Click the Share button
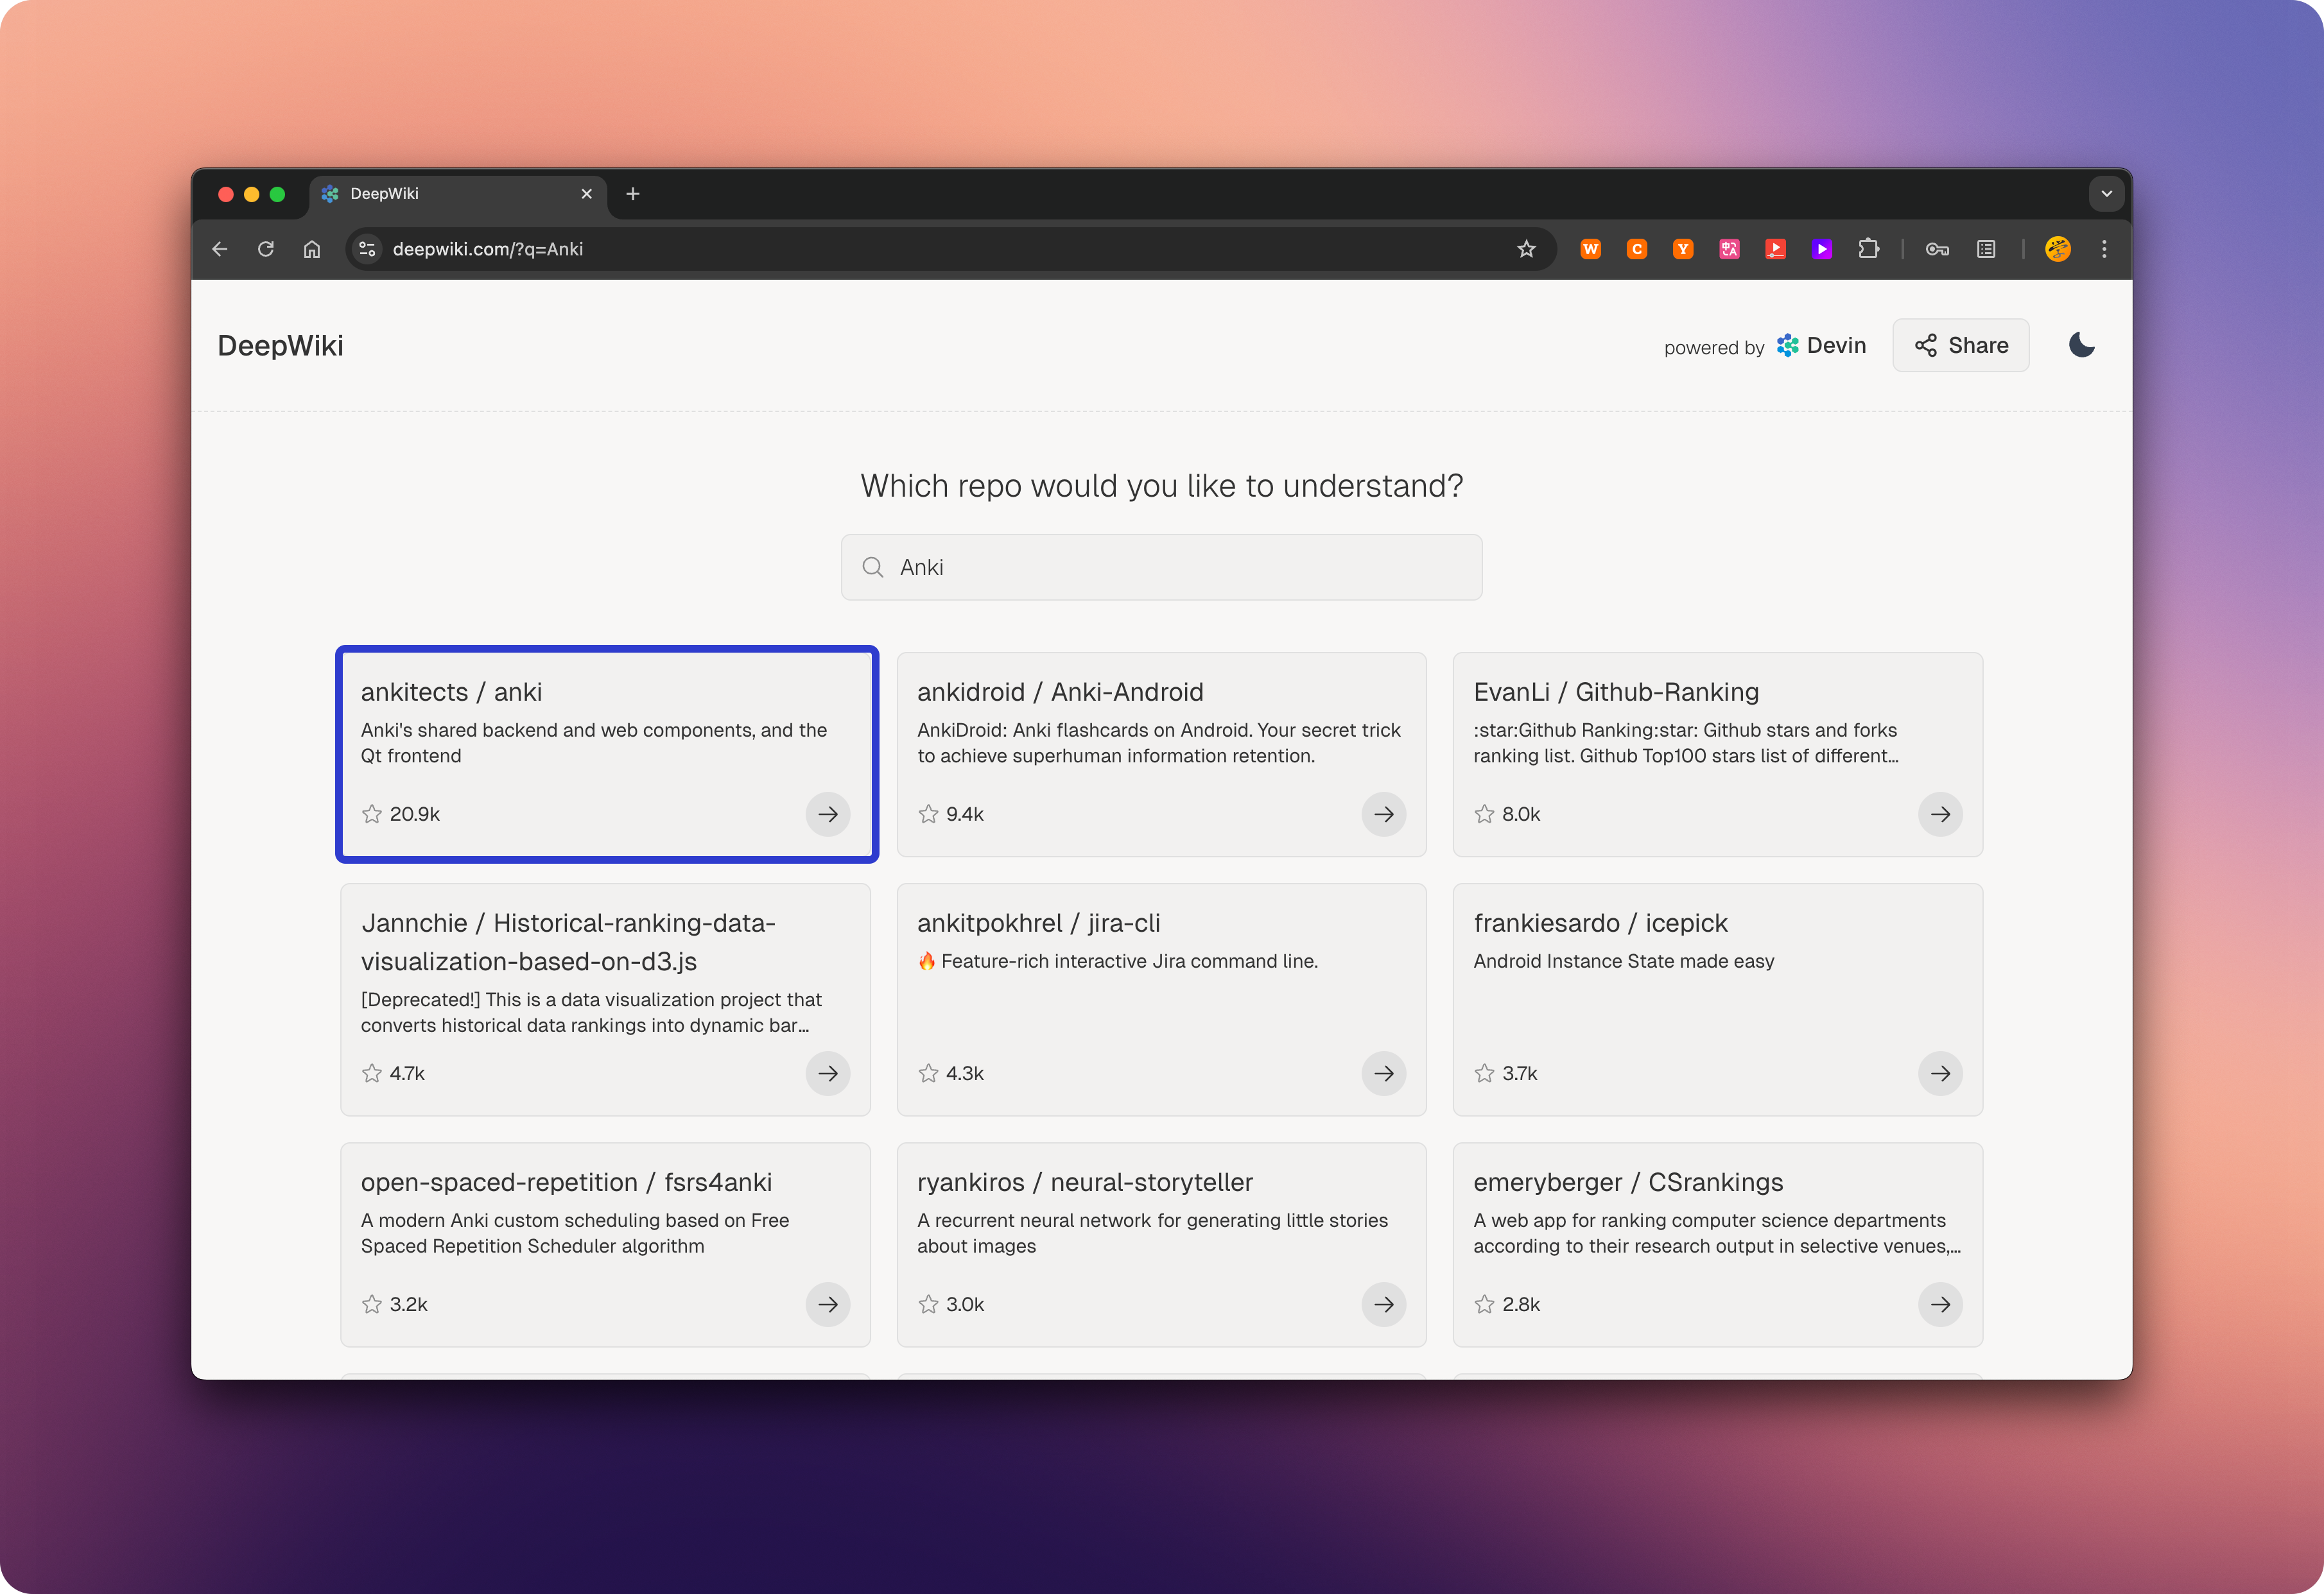 click(x=1961, y=345)
